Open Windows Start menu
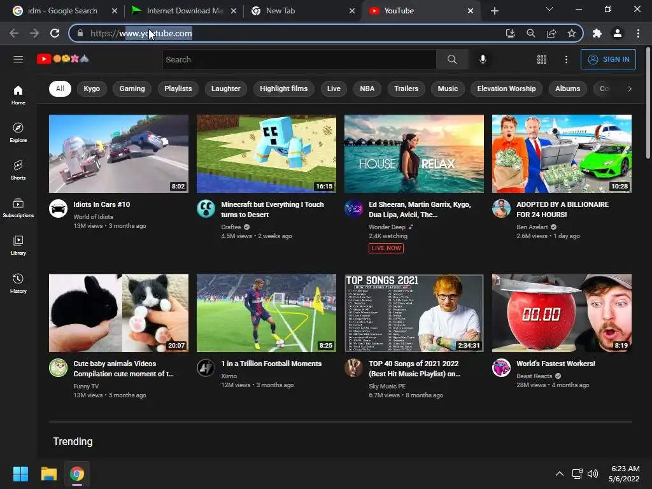This screenshot has height=489, width=652. point(20,474)
